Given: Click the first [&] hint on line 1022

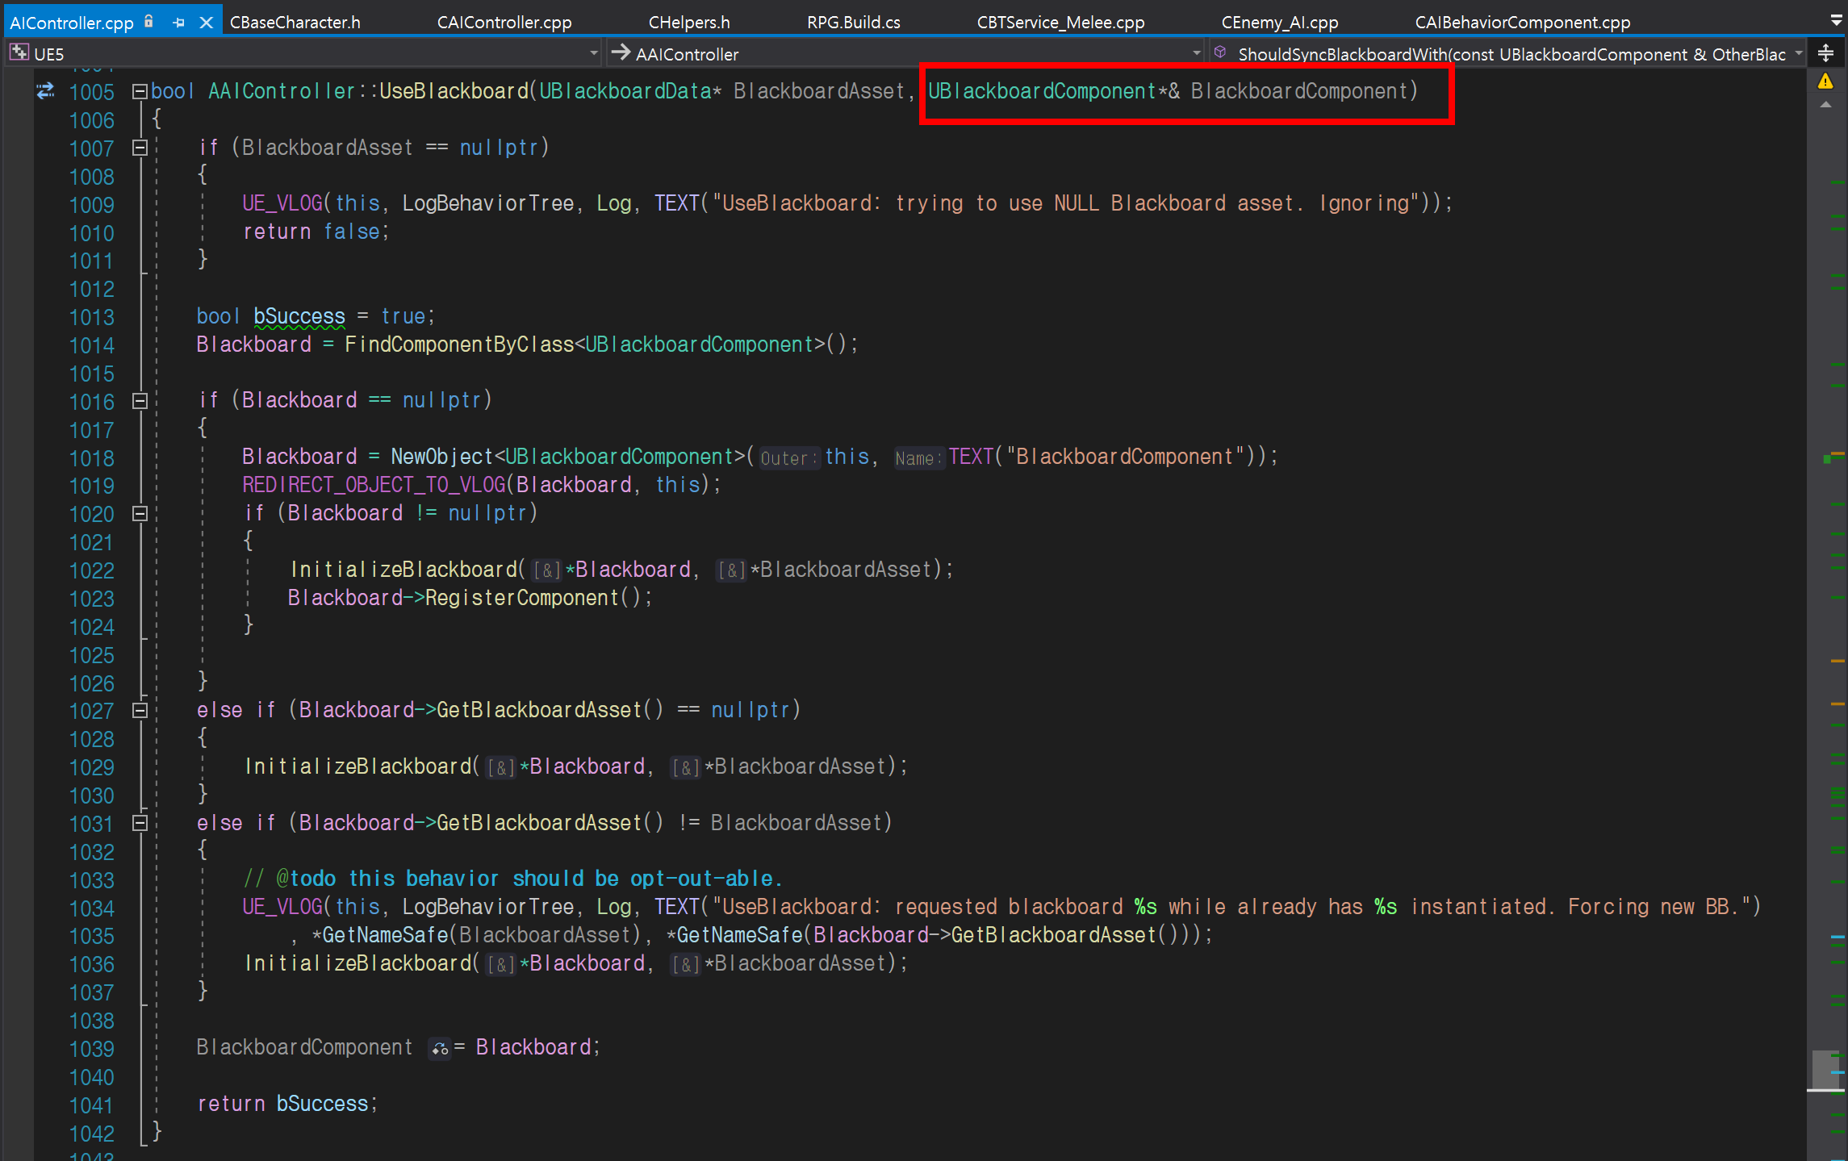Looking at the screenshot, I should [547, 570].
